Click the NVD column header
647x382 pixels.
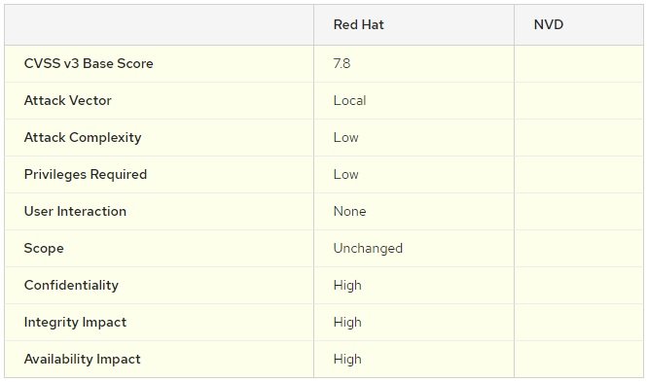549,24
